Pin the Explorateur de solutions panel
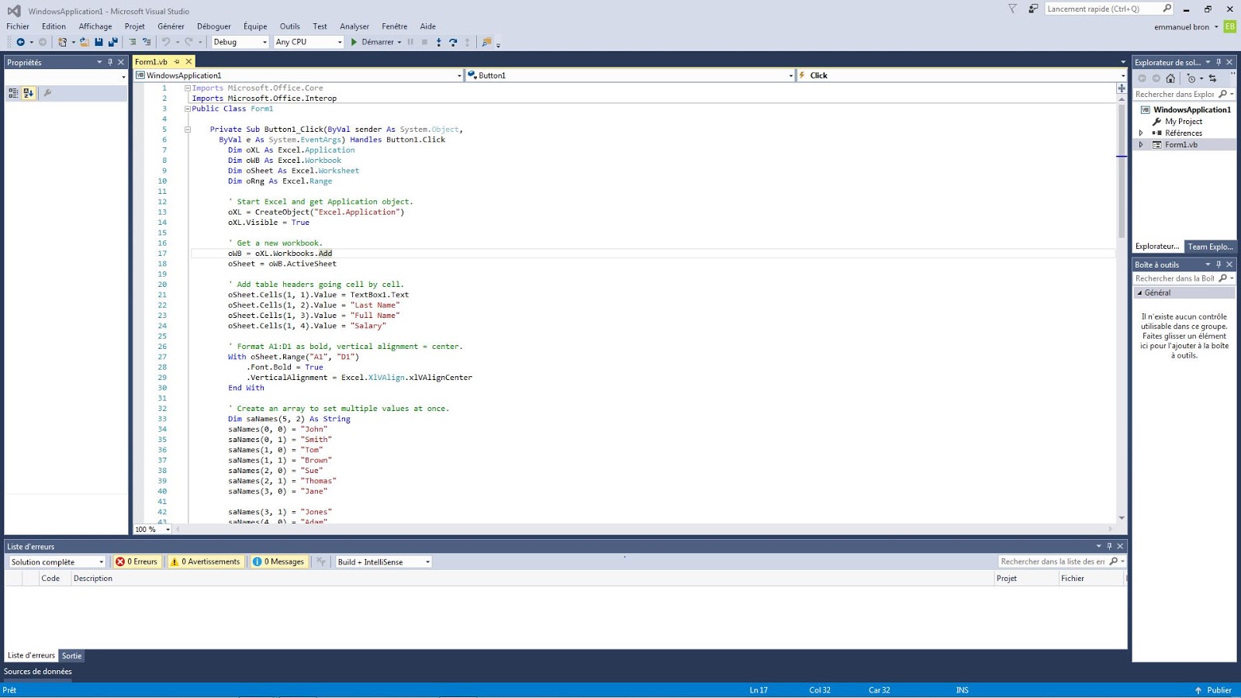This screenshot has width=1241, height=698. pos(1220,62)
